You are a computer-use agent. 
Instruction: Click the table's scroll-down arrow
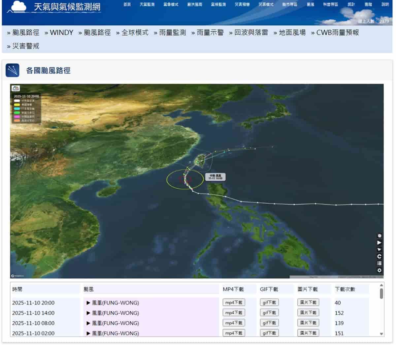point(381,334)
